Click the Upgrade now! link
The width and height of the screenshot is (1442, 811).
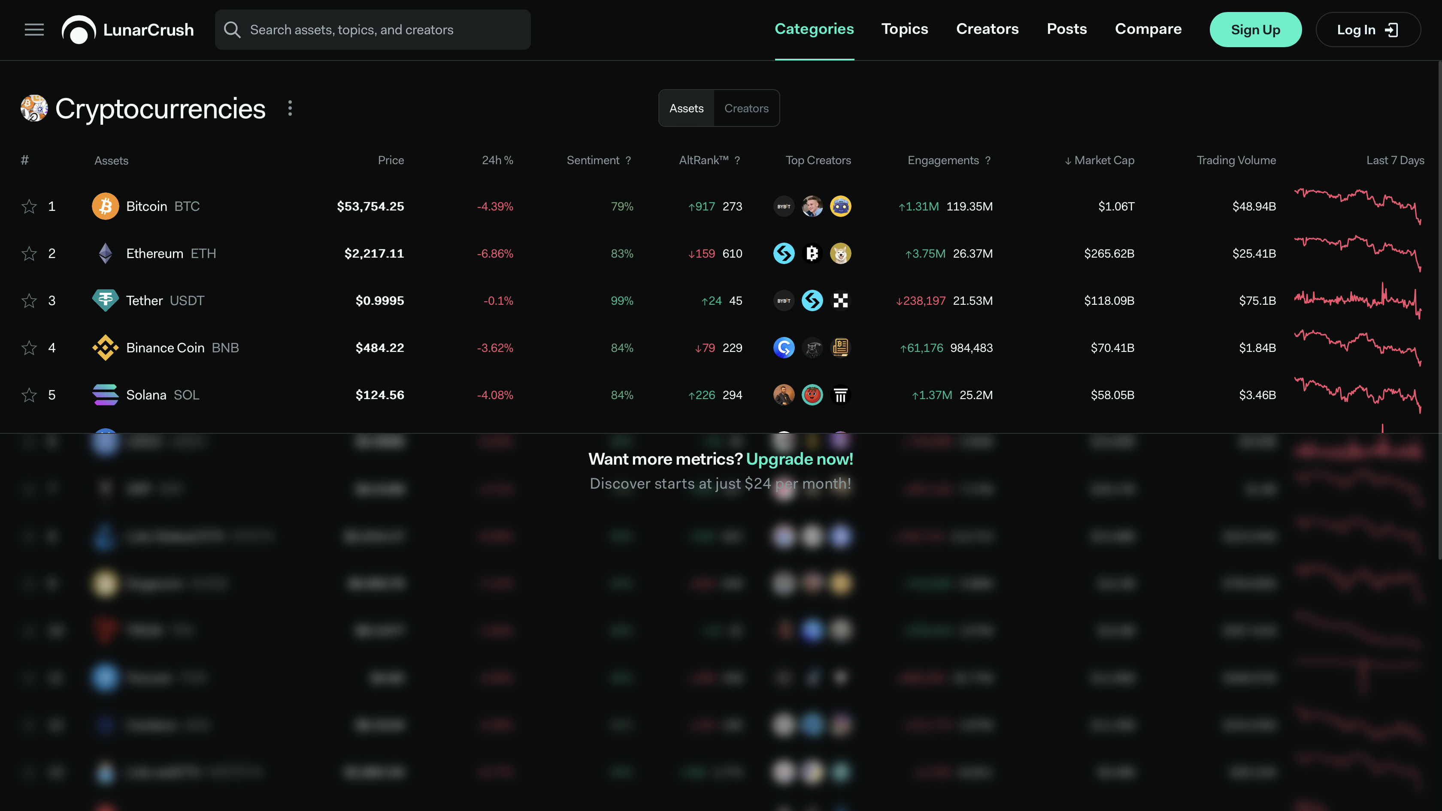tap(800, 459)
